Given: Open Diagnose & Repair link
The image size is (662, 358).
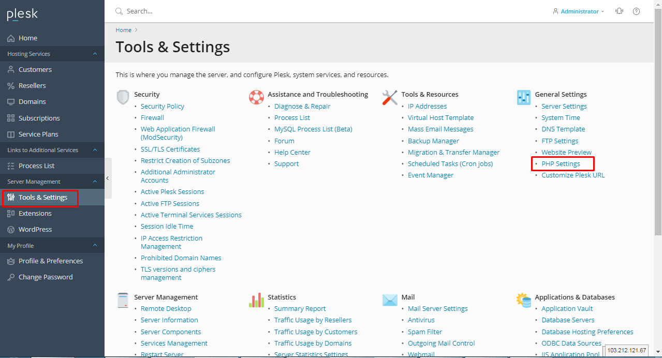Looking at the screenshot, I should [302, 107].
